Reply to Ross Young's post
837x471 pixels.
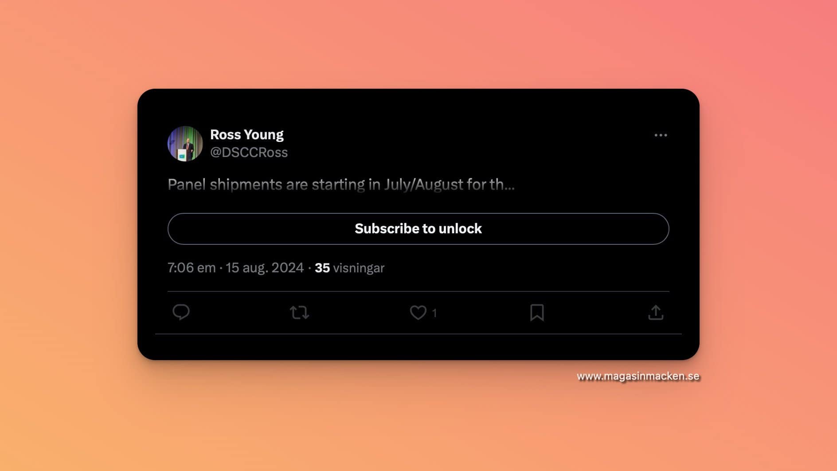[181, 312]
